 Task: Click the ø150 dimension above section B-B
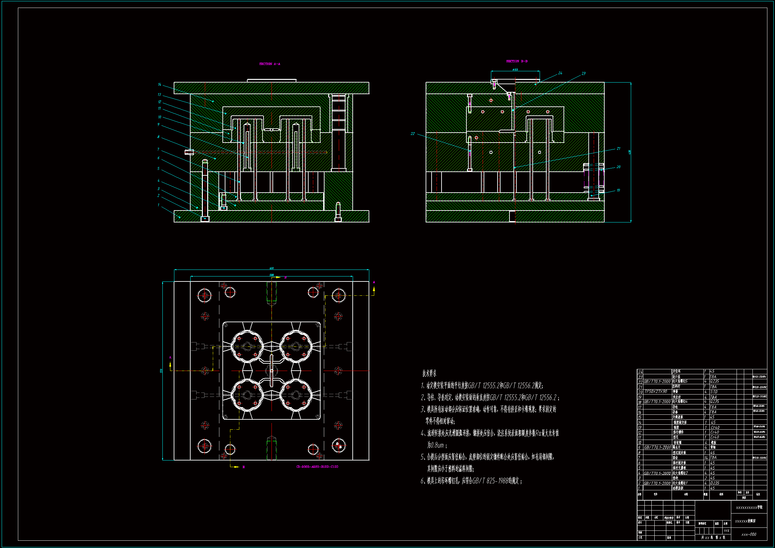coord(515,70)
